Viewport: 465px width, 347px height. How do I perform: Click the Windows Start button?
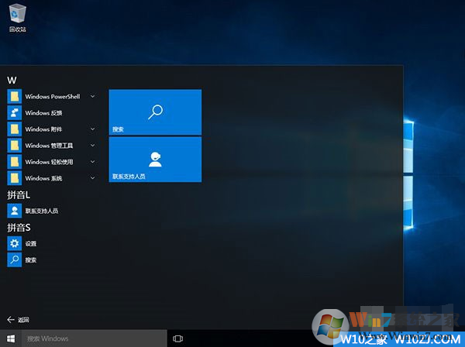[11, 338]
